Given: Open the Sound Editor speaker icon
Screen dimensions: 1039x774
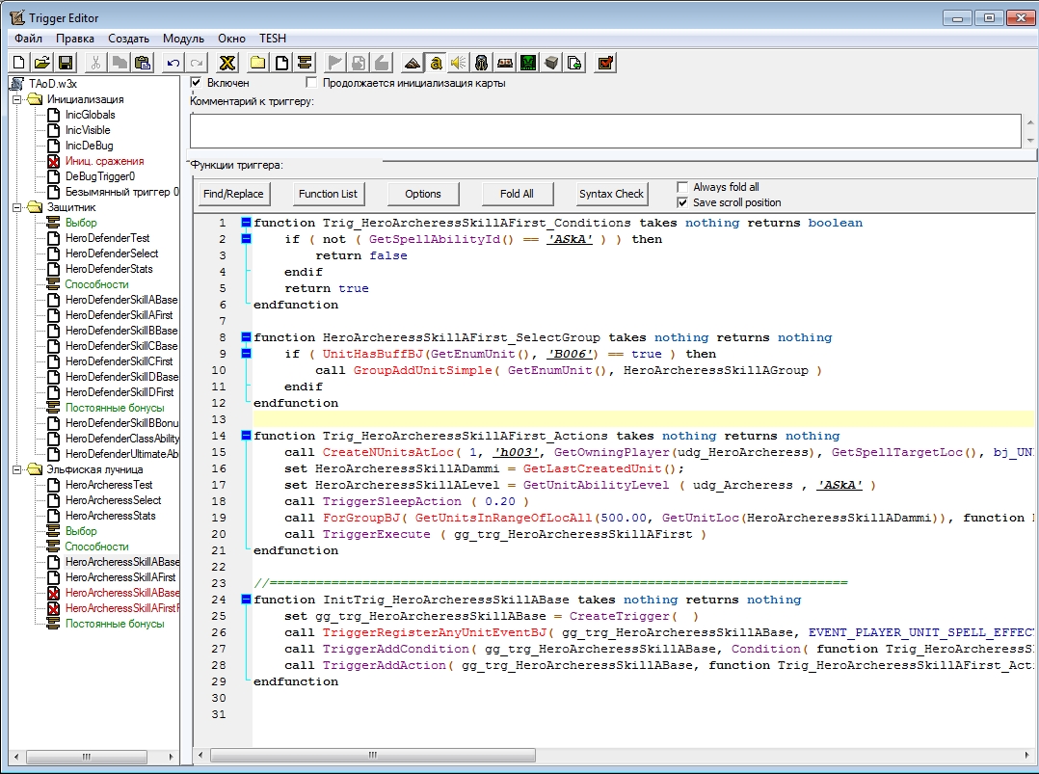Looking at the screenshot, I should coord(458,63).
